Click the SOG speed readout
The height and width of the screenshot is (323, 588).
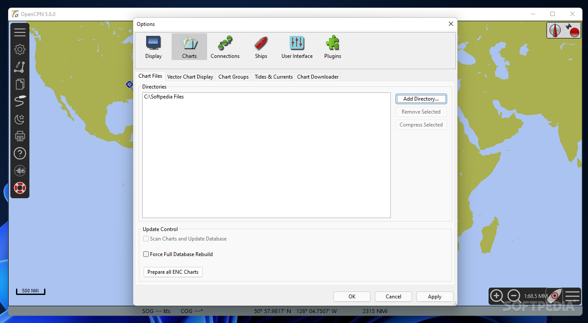pyautogui.click(x=157, y=311)
